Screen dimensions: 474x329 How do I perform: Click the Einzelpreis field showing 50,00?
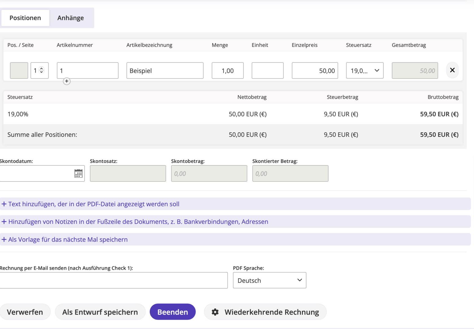click(315, 71)
